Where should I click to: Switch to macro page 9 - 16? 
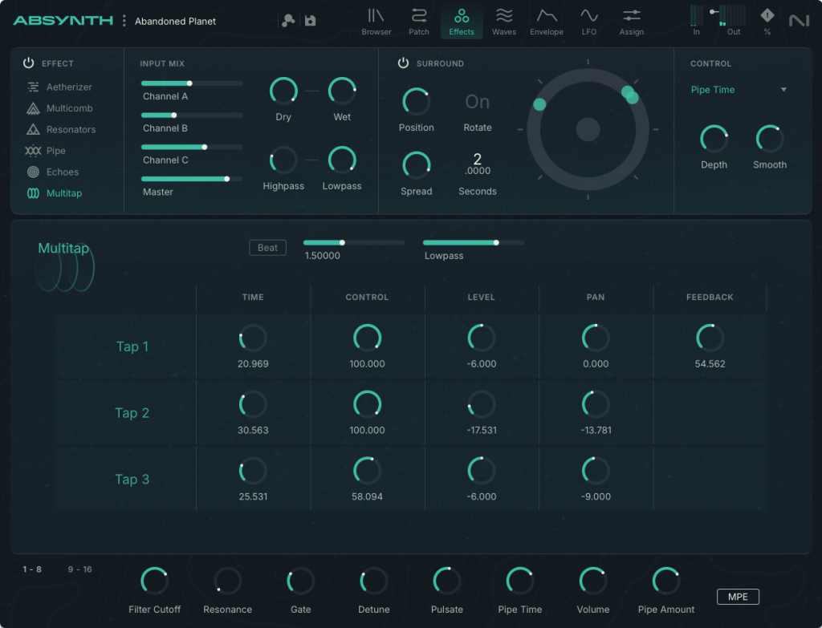(79, 569)
